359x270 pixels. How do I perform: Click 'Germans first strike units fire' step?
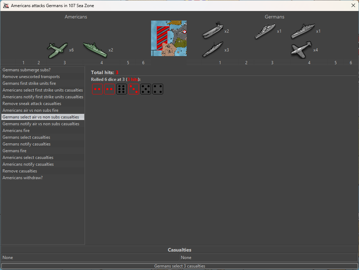(29, 83)
